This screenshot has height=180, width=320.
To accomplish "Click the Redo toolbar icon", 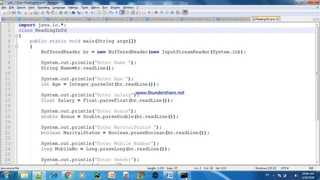I will (66, 12).
